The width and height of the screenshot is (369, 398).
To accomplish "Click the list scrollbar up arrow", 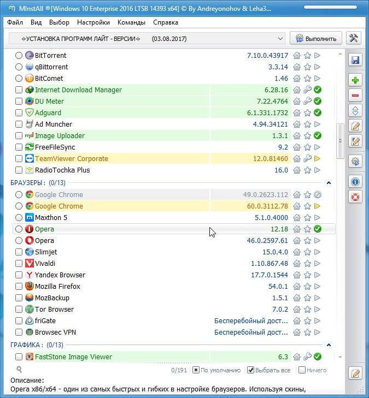I will tap(340, 54).
